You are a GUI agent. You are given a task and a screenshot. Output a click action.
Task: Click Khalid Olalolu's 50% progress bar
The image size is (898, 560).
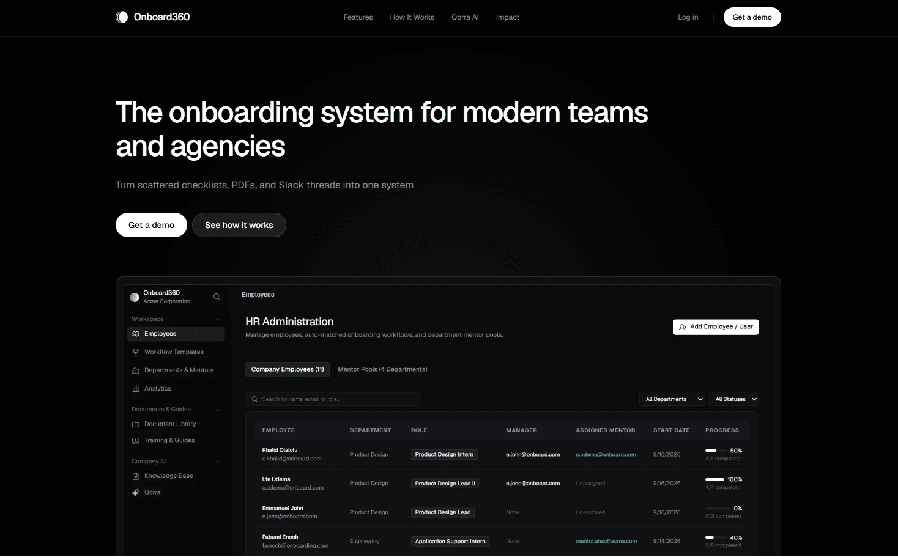pos(715,451)
